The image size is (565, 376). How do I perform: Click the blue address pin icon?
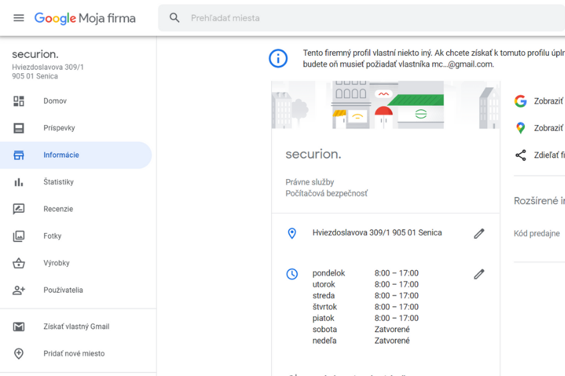pyautogui.click(x=292, y=233)
